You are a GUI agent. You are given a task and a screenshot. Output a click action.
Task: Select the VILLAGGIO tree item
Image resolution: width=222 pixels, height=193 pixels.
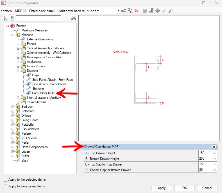[29, 138]
